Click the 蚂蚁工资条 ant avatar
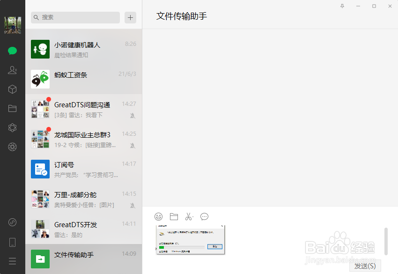The width and height of the screenshot is (398, 274). click(40, 79)
